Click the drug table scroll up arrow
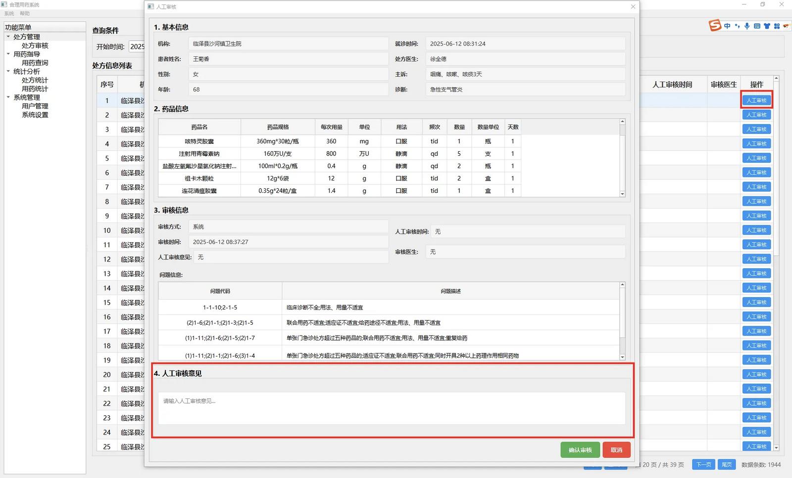The height and width of the screenshot is (478, 792). (x=622, y=122)
